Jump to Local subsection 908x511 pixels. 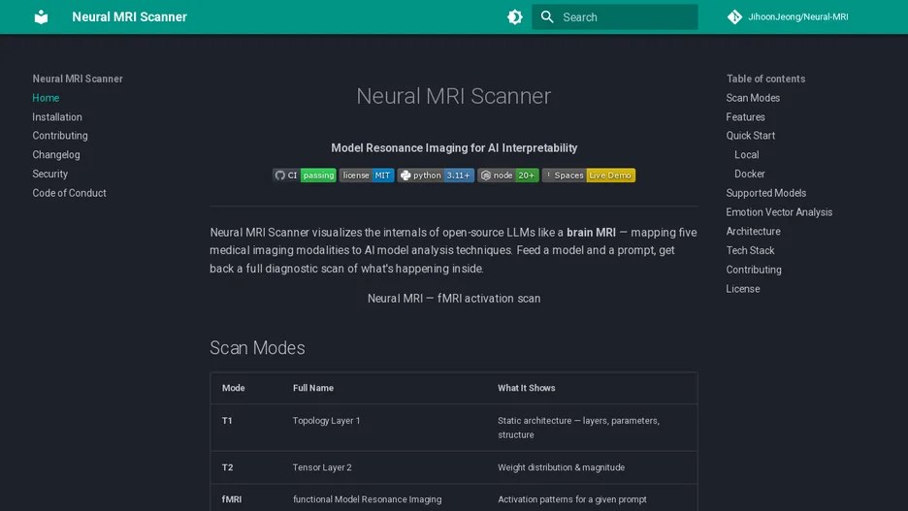746,154
